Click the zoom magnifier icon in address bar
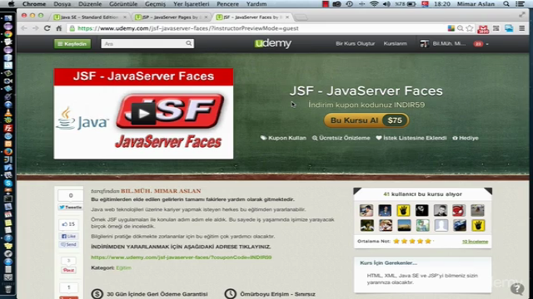 pyautogui.click(x=461, y=28)
